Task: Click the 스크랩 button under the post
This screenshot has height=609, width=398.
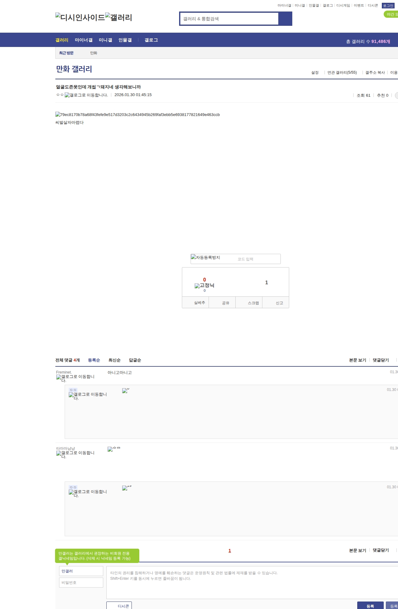Action: tap(253, 303)
